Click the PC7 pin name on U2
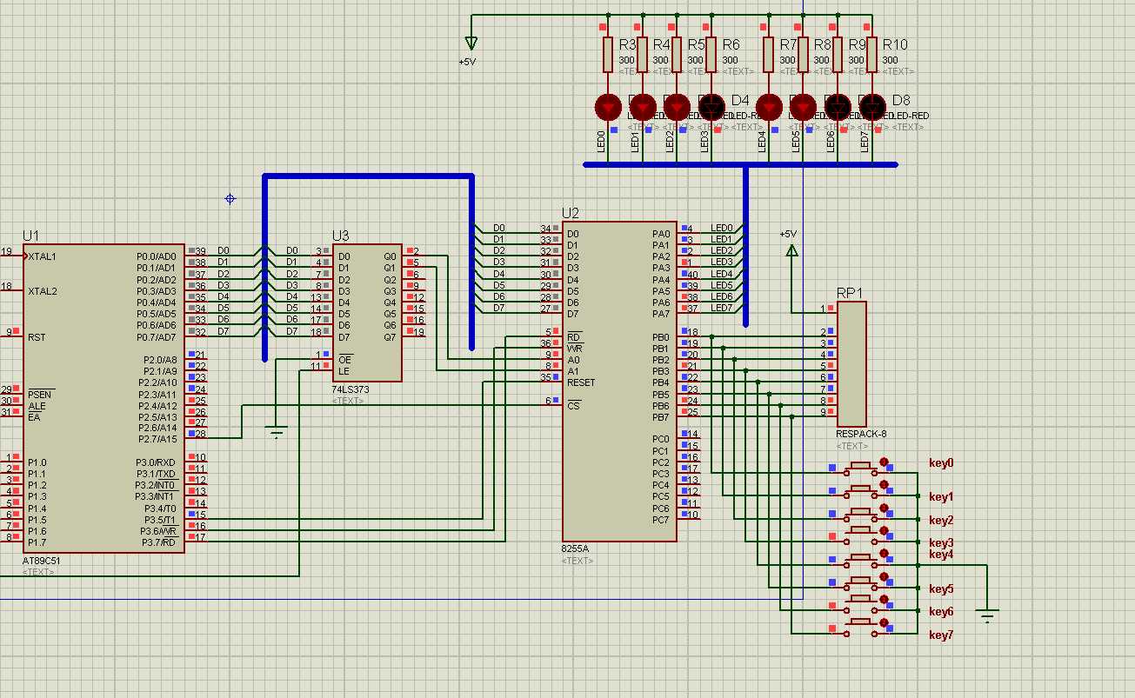Screen dimensions: 1135x698 tap(661, 520)
